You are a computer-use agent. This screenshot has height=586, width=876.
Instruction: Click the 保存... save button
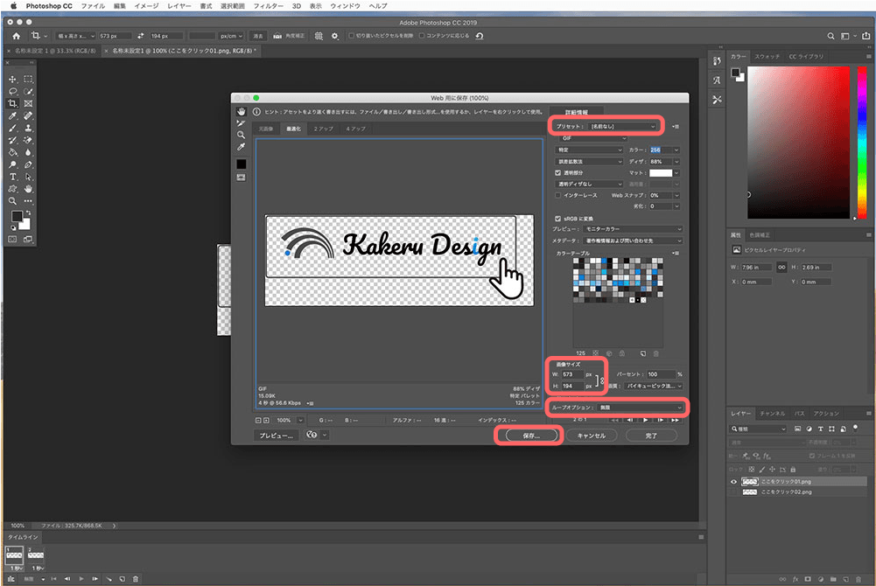click(531, 436)
